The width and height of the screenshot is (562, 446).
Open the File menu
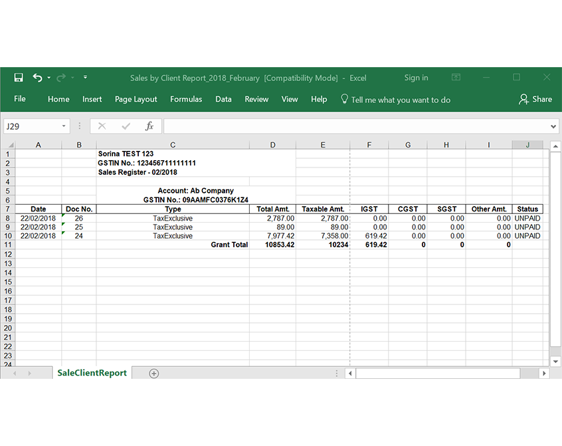[x=20, y=99]
